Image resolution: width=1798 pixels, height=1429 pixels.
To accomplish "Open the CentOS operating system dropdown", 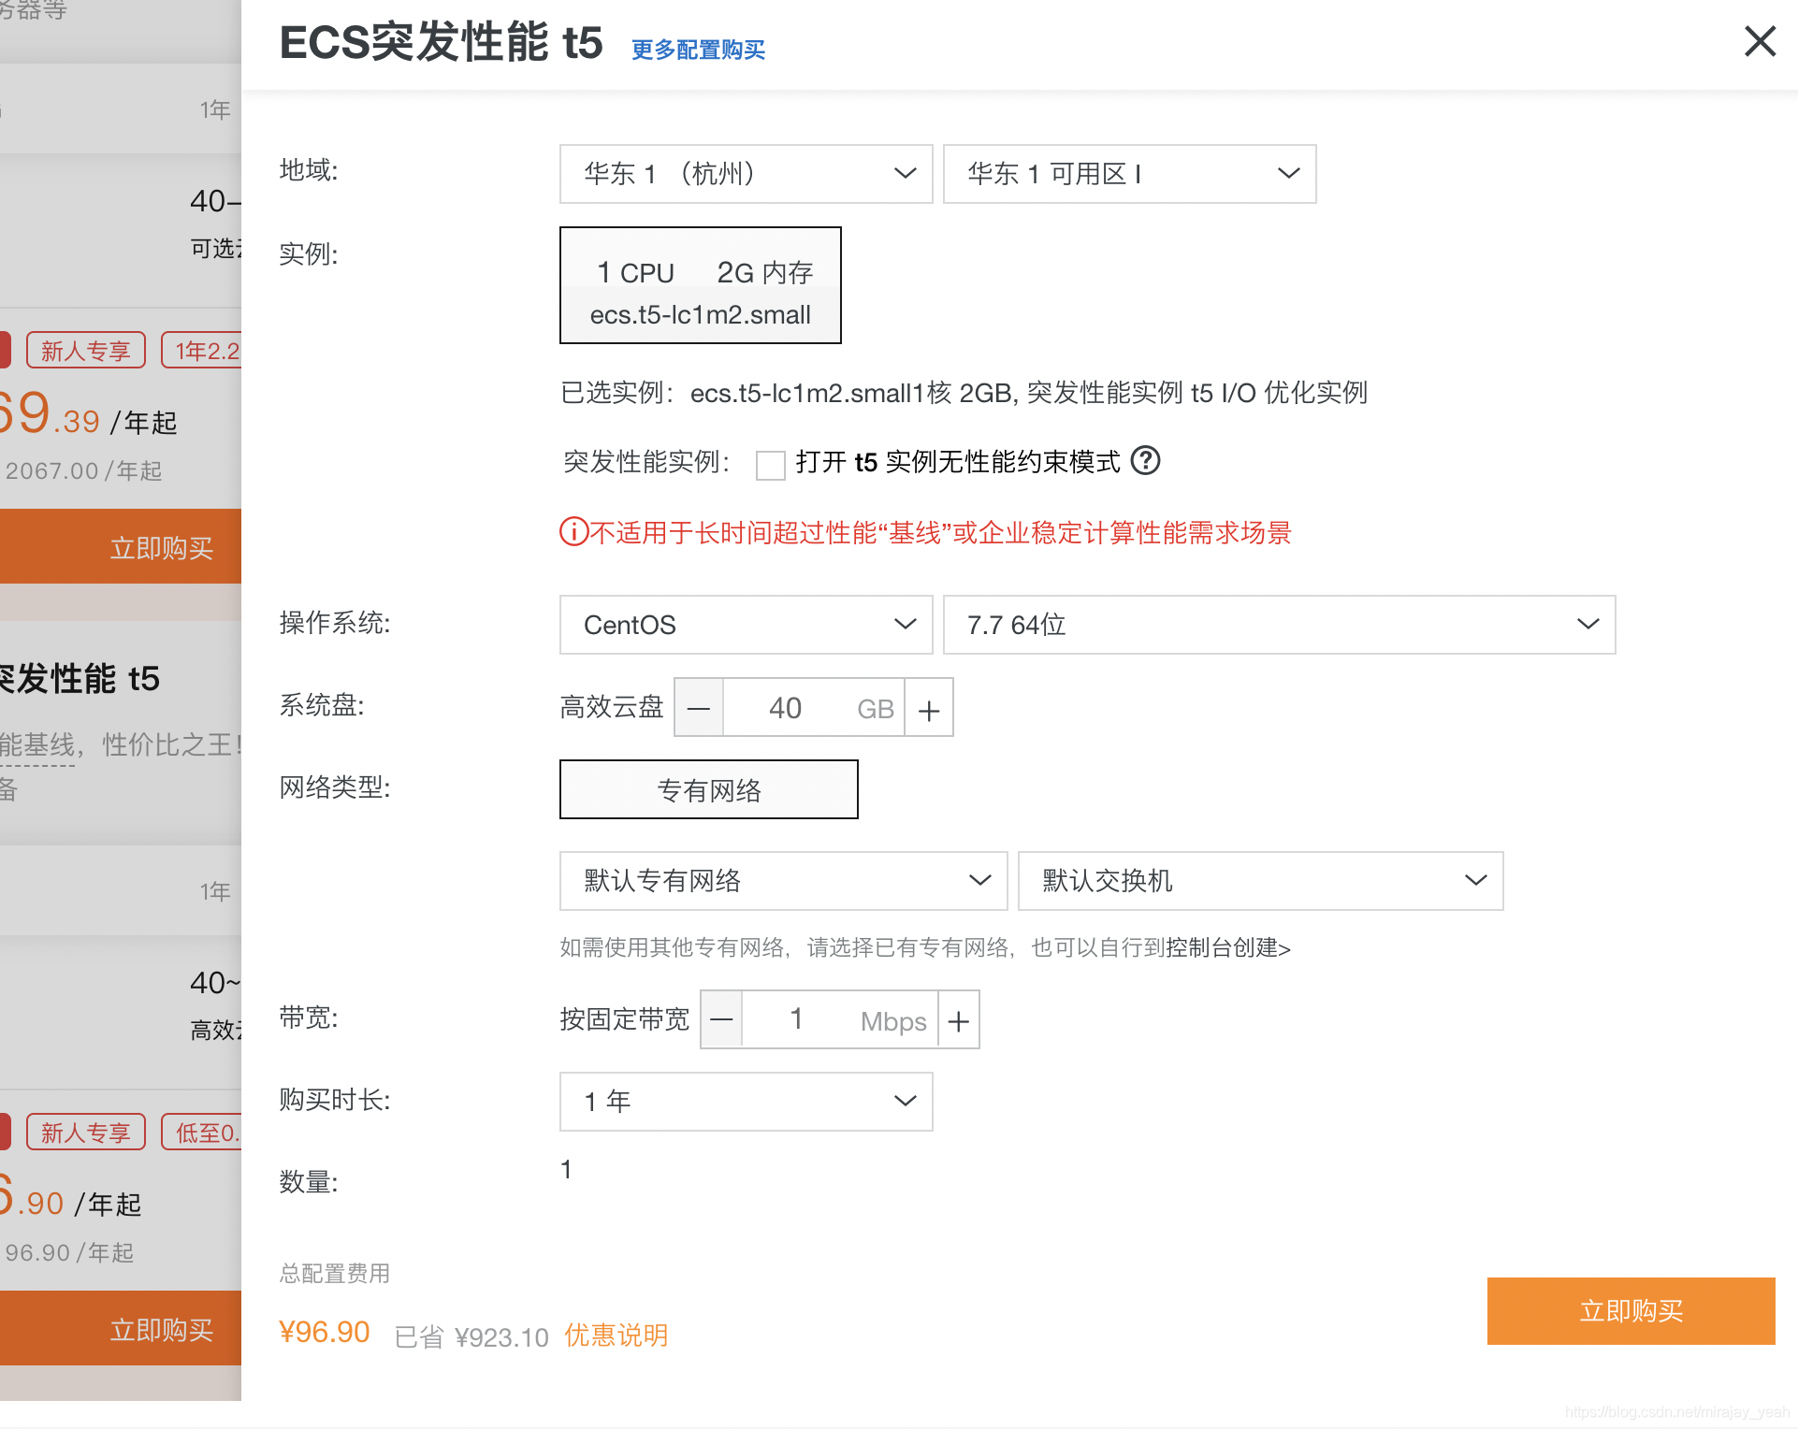I will [x=746, y=625].
